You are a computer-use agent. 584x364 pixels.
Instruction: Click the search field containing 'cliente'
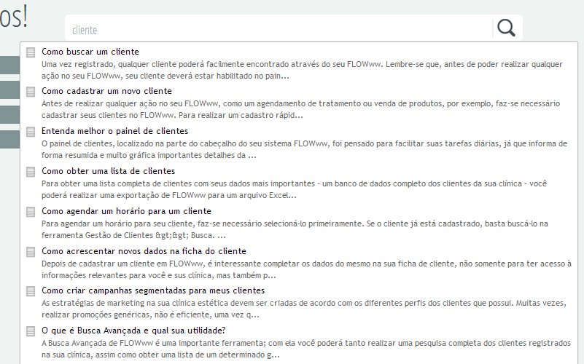coord(277,30)
